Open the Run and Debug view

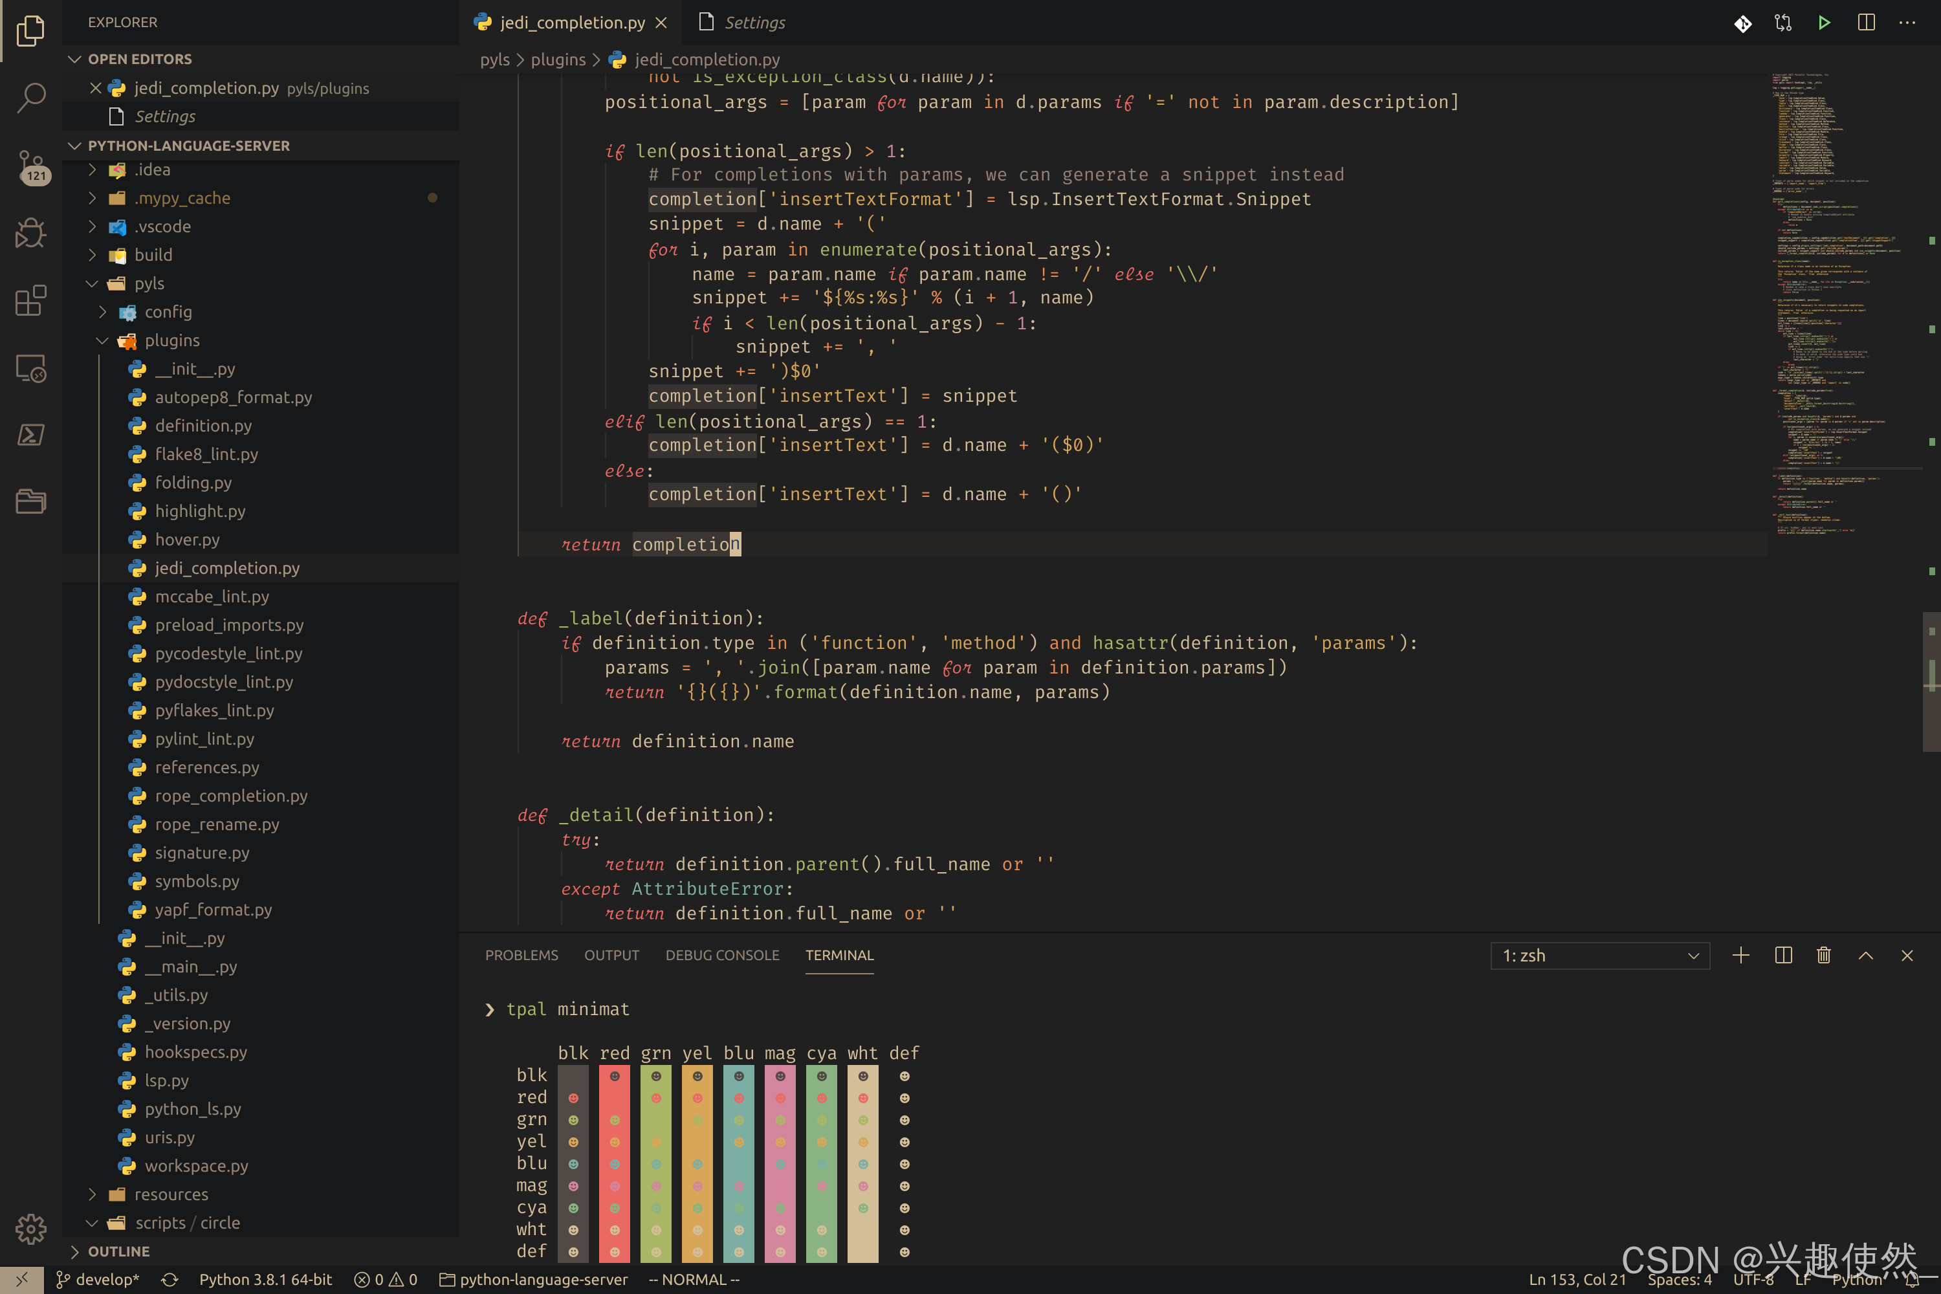pyautogui.click(x=30, y=234)
